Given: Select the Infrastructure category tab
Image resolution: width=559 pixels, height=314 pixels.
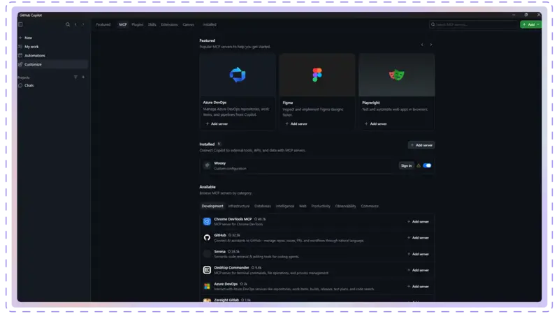Looking at the screenshot, I should coord(239,206).
